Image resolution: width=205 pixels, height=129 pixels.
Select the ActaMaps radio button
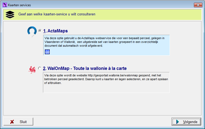point(40,31)
